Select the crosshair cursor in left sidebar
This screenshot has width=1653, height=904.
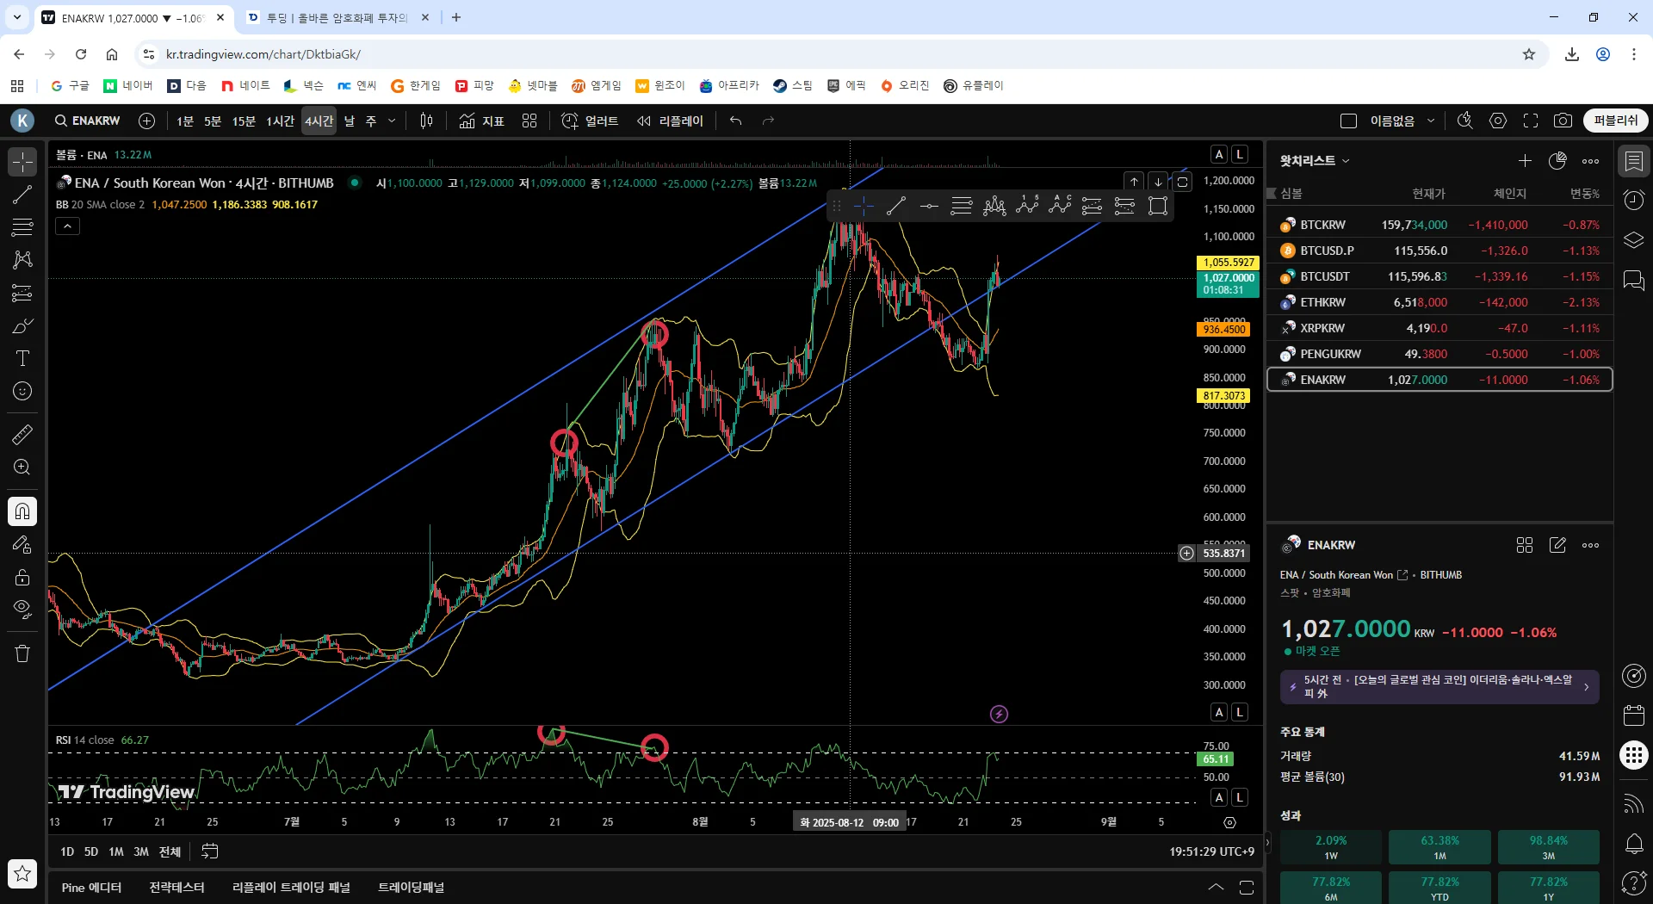pos(22,162)
